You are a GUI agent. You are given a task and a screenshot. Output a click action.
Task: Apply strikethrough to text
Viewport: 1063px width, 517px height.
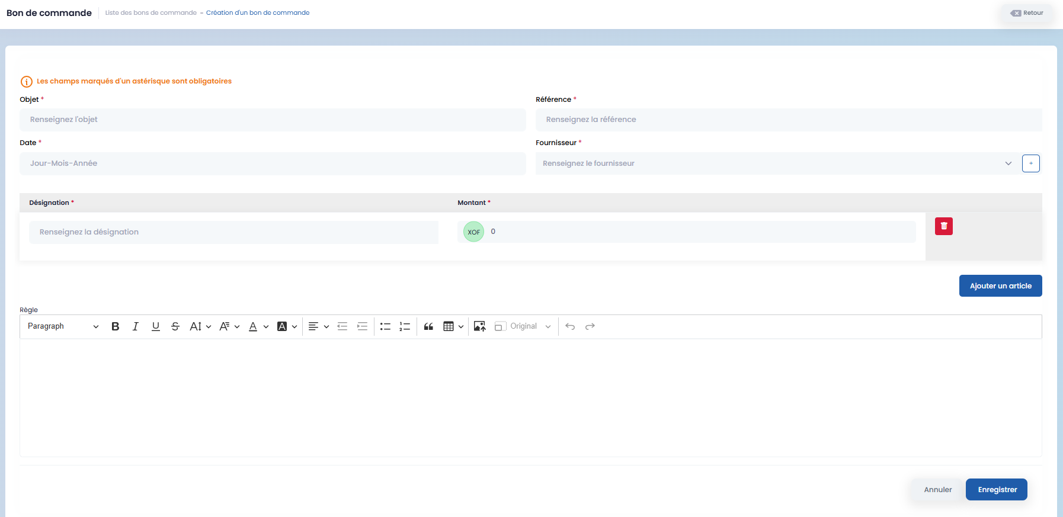pyautogui.click(x=175, y=326)
